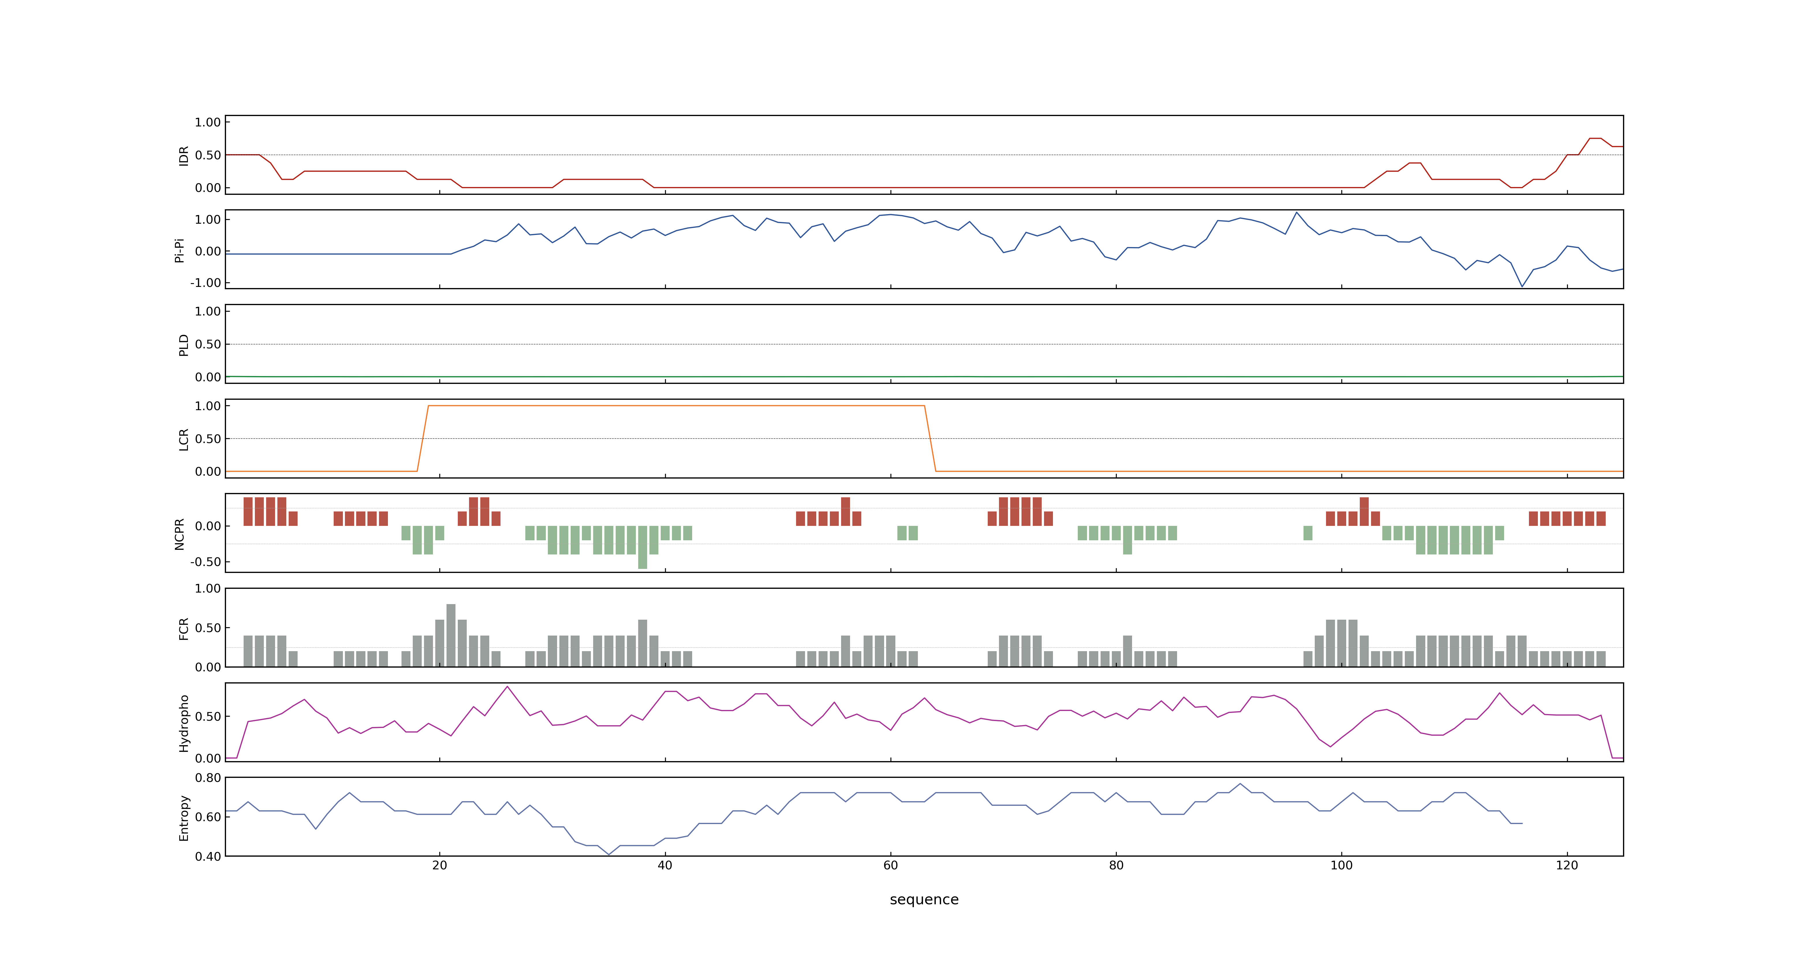The height and width of the screenshot is (962, 1804).
Task: Click the x-axis tick label "40"
Action: 665,865
